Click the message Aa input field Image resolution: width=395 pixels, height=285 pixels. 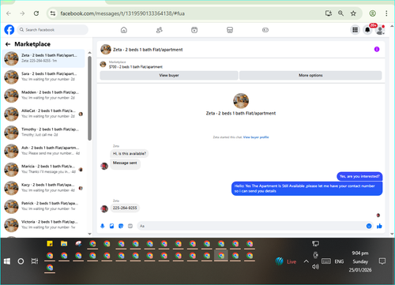pyautogui.click(x=250, y=226)
